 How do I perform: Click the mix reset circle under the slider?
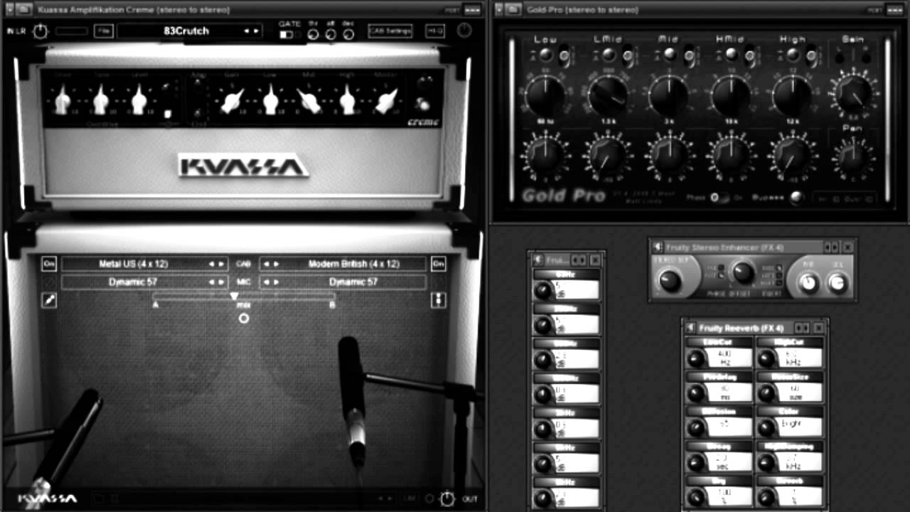244,318
